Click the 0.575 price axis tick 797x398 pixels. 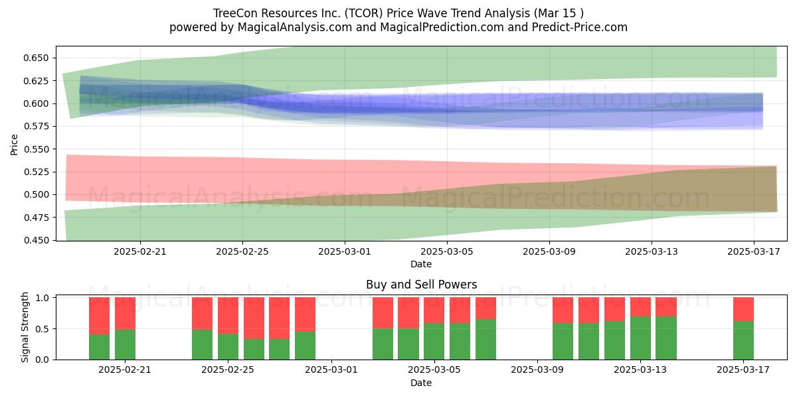pyautogui.click(x=37, y=126)
